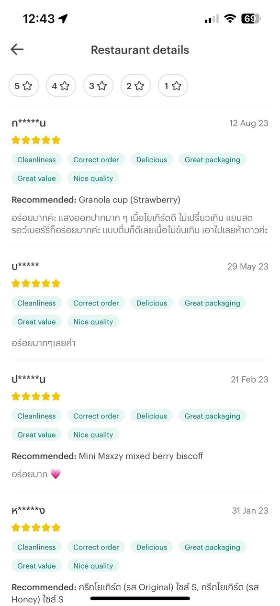The image size is (280, 606).
Task: Tap Great packaging tag in first review
Action: coord(213,159)
